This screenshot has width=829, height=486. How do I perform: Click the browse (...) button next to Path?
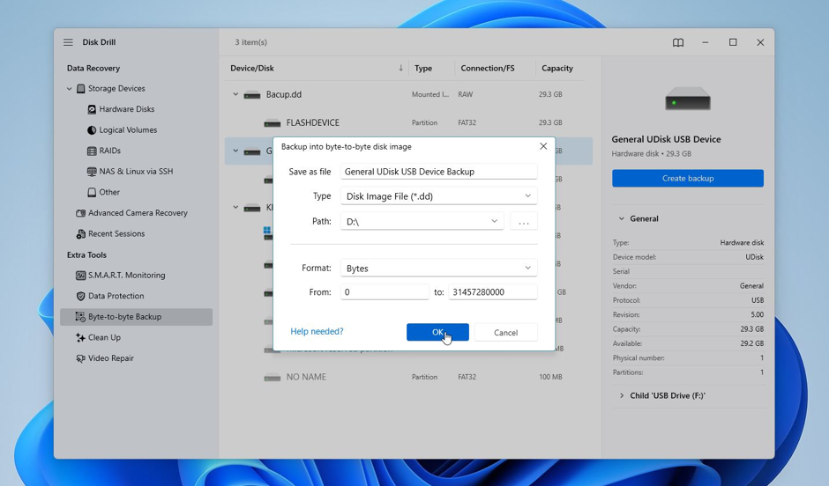pos(523,222)
